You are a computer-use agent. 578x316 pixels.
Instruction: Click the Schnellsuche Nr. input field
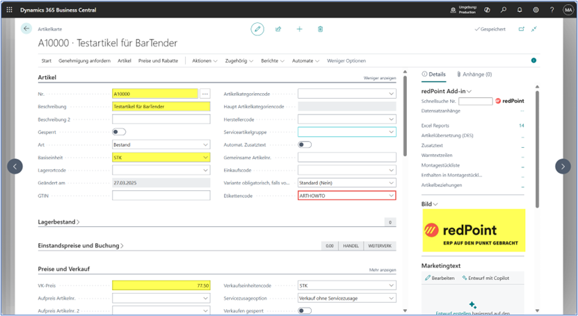pyautogui.click(x=476, y=101)
